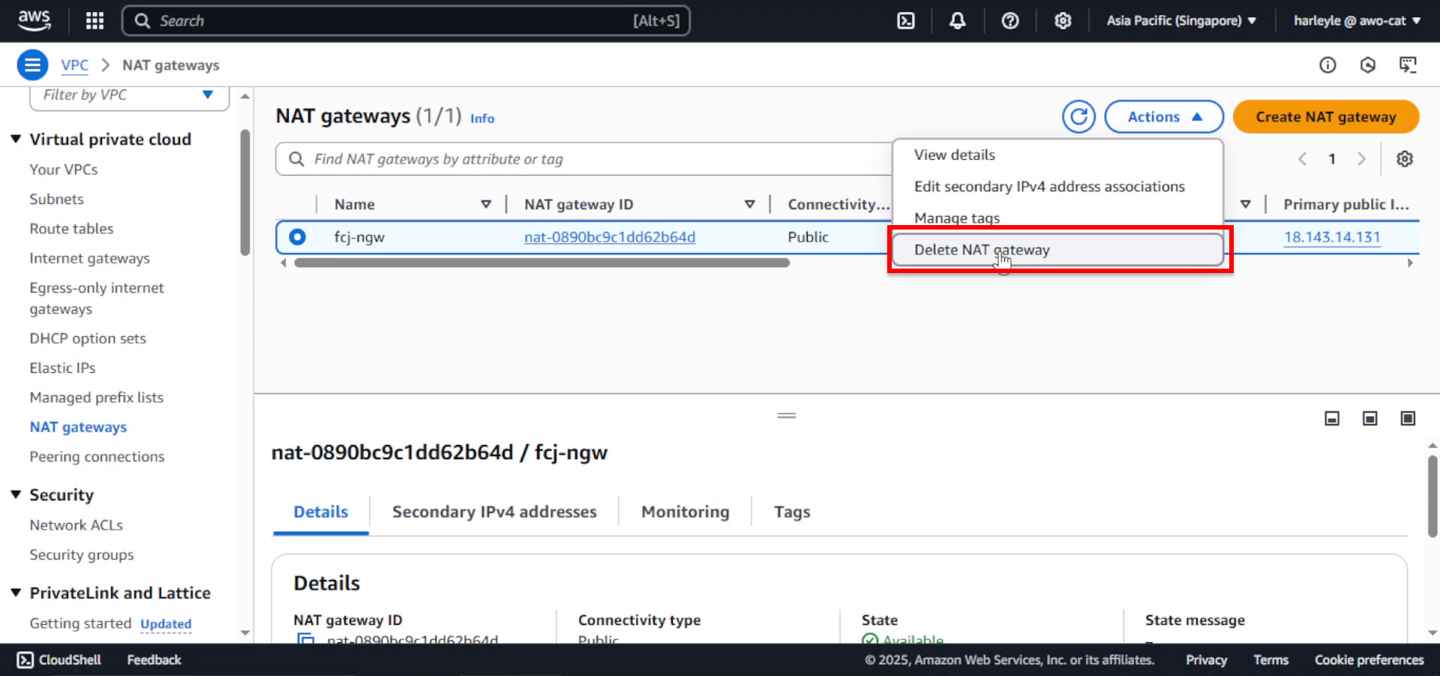Open console settings gear in top bar
1440x676 pixels.
tap(1063, 21)
